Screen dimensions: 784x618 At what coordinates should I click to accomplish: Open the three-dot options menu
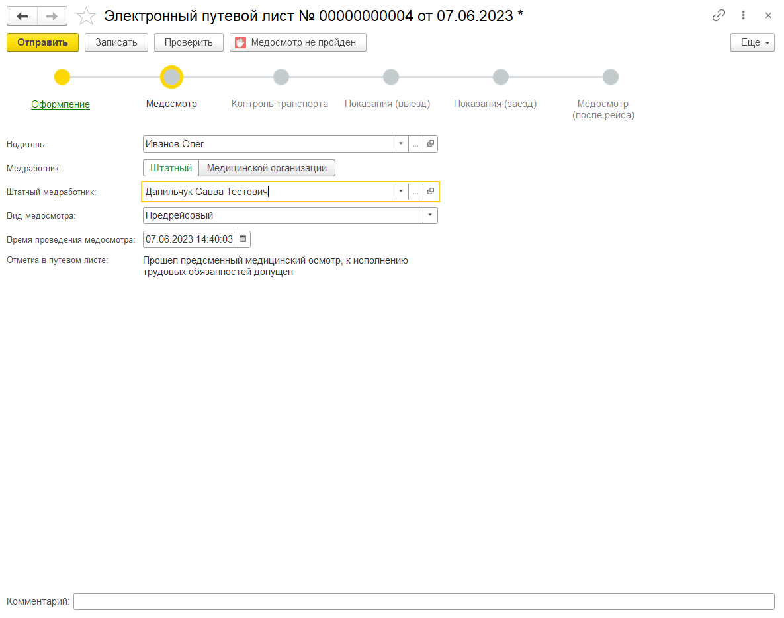pos(744,16)
